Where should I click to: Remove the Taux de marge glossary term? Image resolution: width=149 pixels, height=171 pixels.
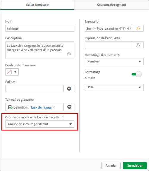point(54,107)
